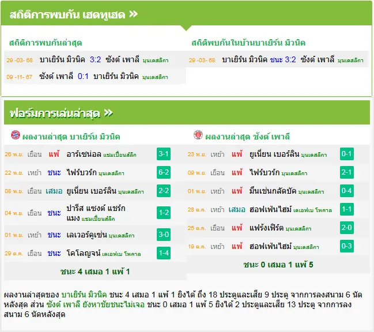Click แพ้ result in the อาร์เซน่อล row
The width and height of the screenshot is (374, 332).
pyautogui.click(x=54, y=154)
